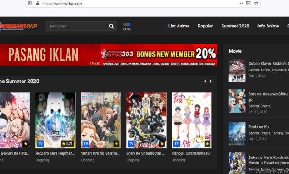This screenshot has height=174, width=289.
Task: Click the Action genre under Goblin Slayer
Action: [x=266, y=70]
